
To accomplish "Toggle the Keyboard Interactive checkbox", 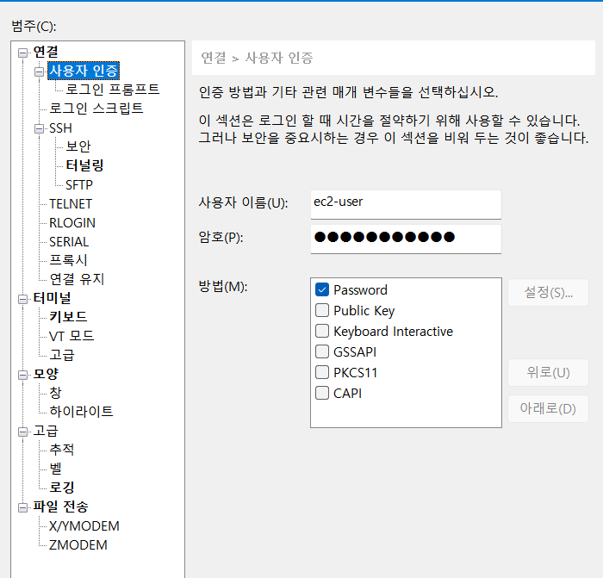I will (322, 332).
